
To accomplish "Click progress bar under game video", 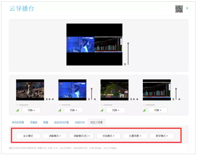I will 116,105.
